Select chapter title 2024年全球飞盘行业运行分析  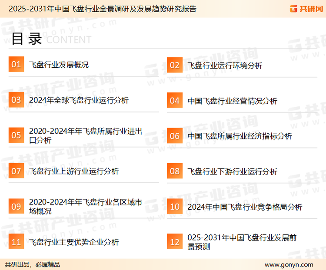(79, 100)
